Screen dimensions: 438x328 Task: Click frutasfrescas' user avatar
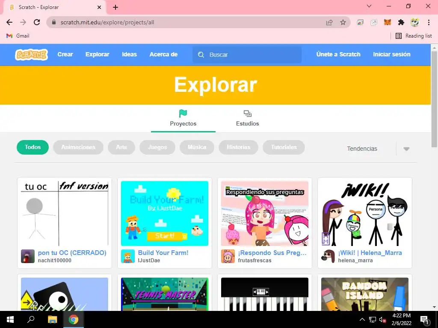pos(228,256)
